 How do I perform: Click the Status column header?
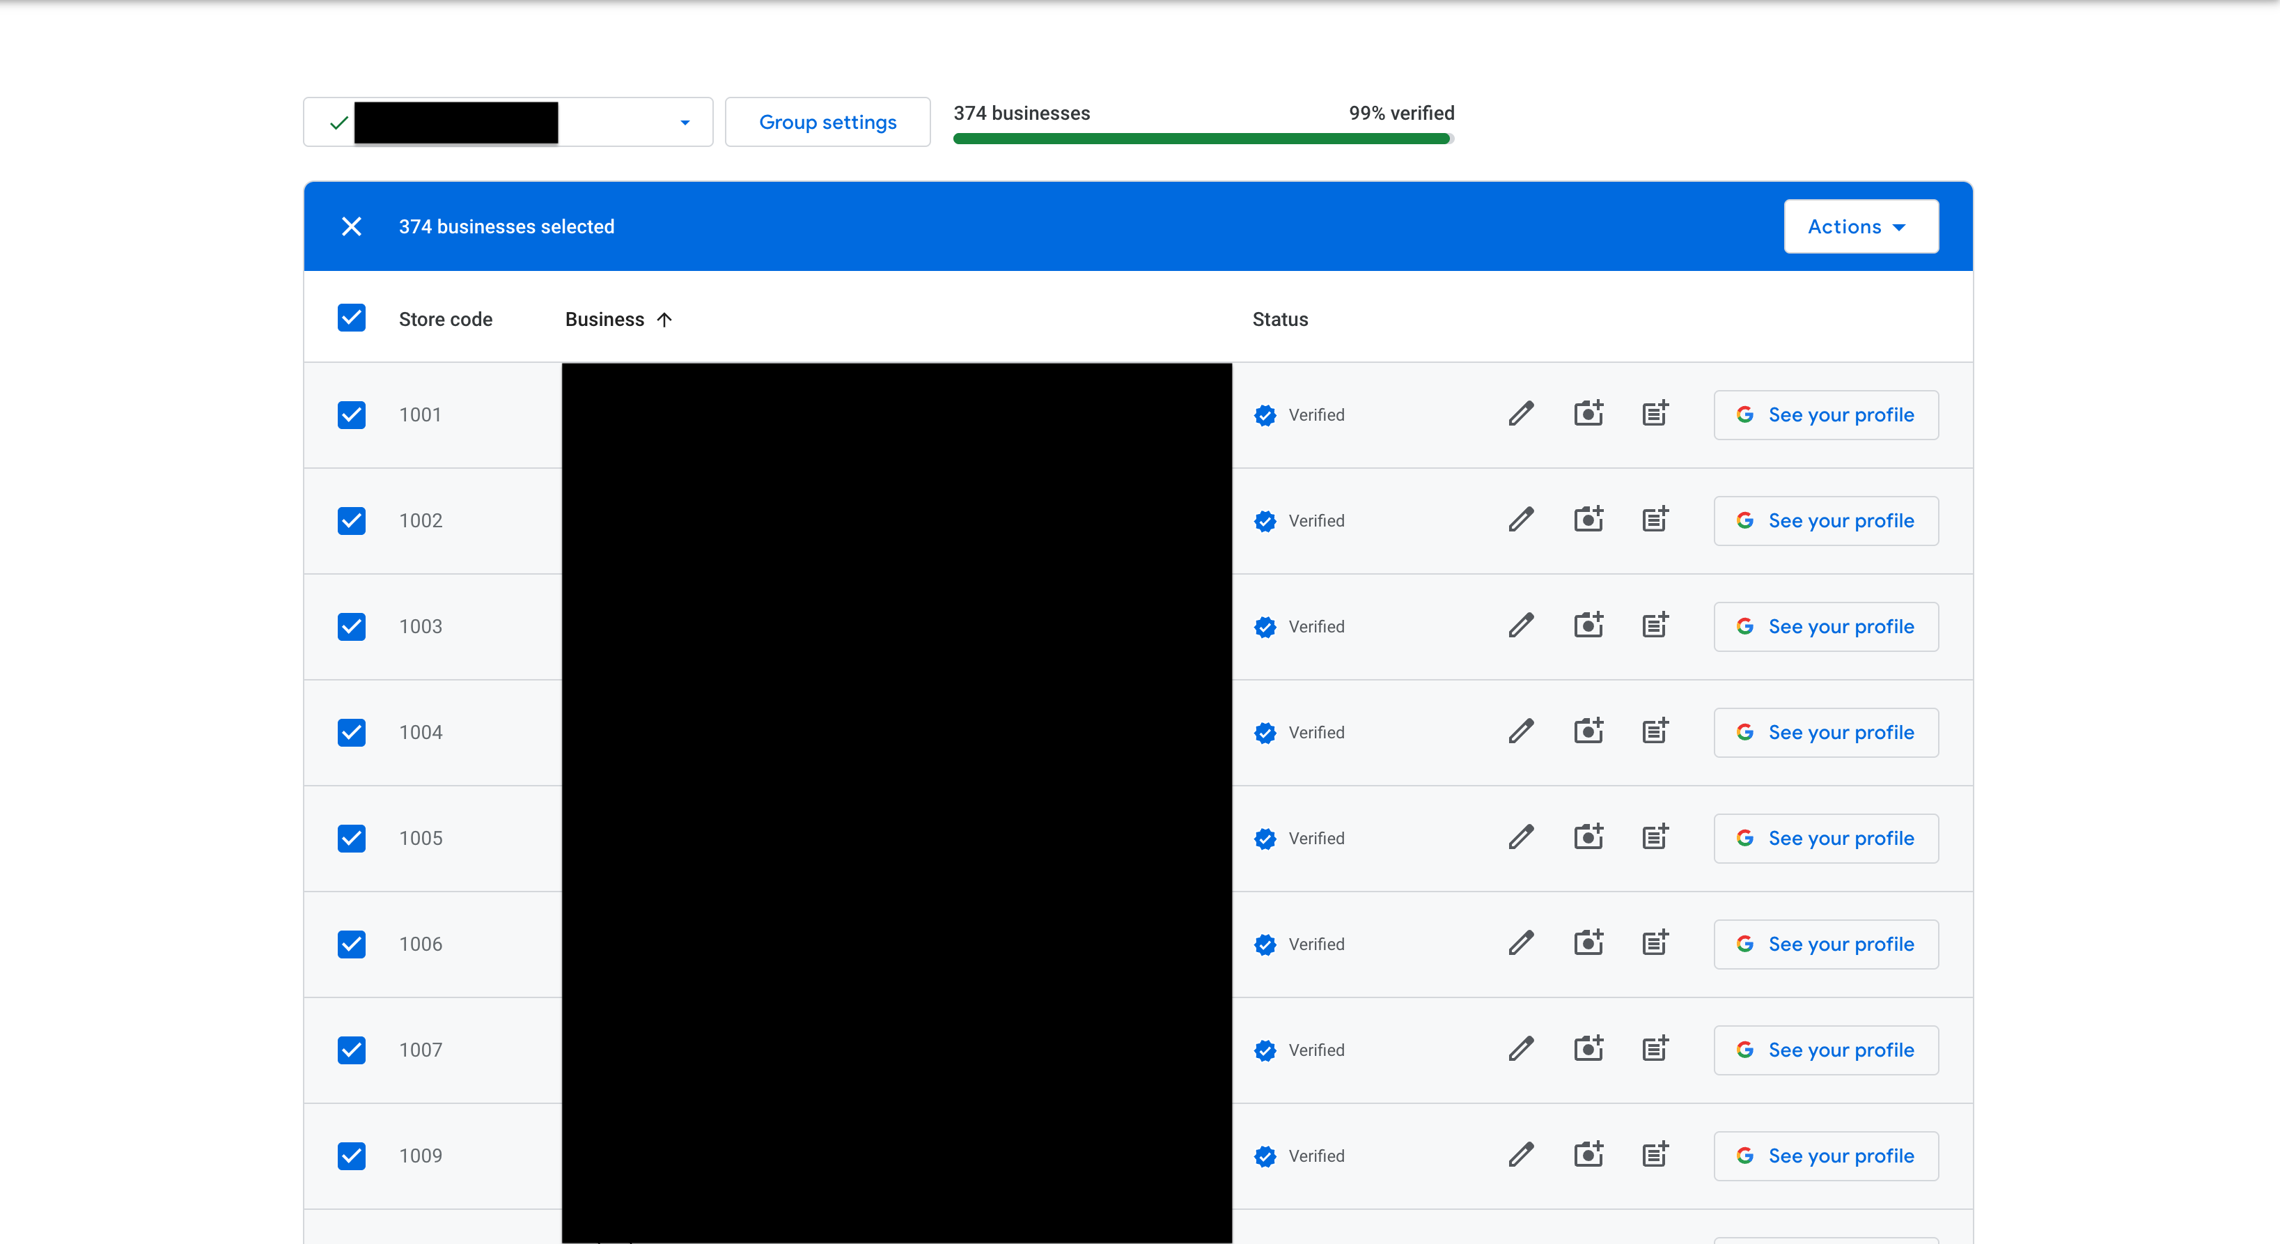pyautogui.click(x=1280, y=319)
